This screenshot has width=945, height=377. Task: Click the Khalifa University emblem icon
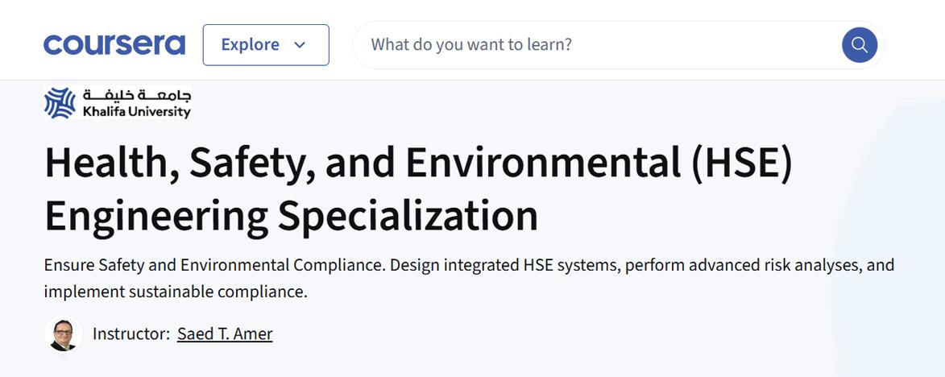[60, 103]
